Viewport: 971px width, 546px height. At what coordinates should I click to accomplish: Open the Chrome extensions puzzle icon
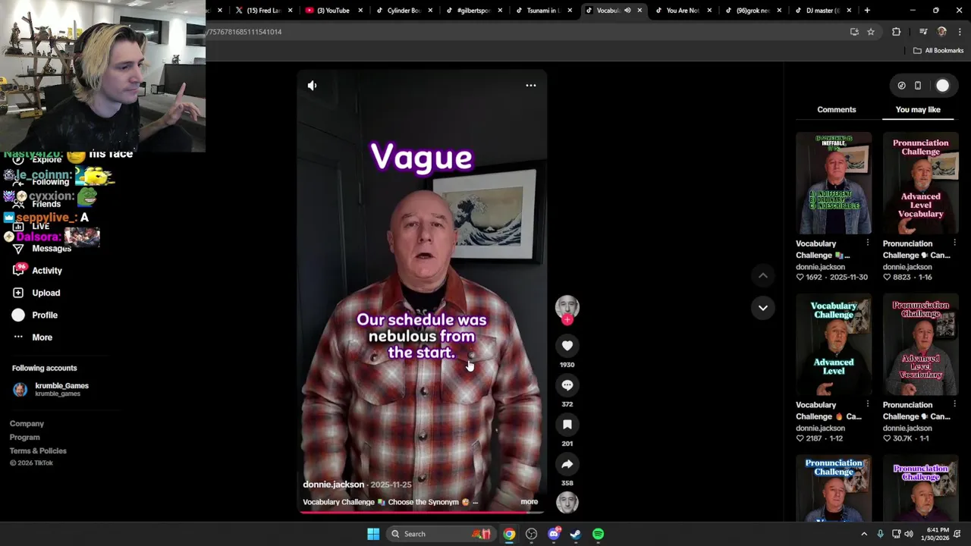coord(897,32)
